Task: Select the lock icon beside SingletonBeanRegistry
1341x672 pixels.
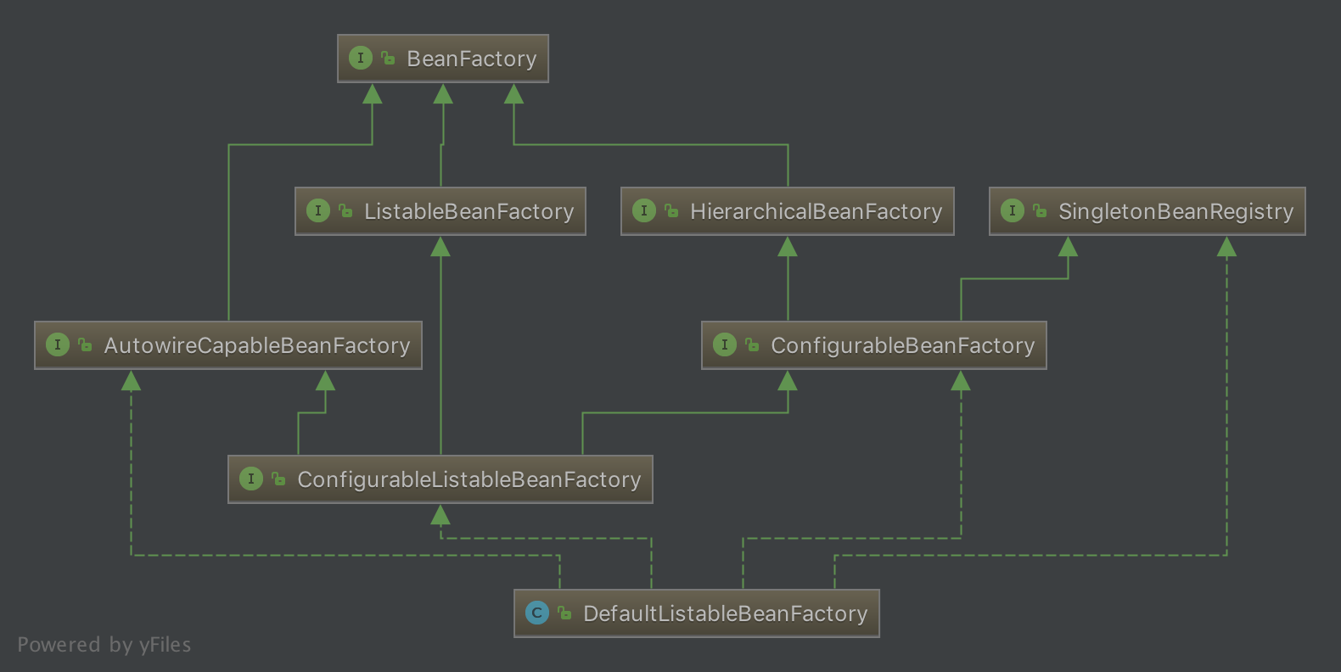Action: pos(1040,210)
